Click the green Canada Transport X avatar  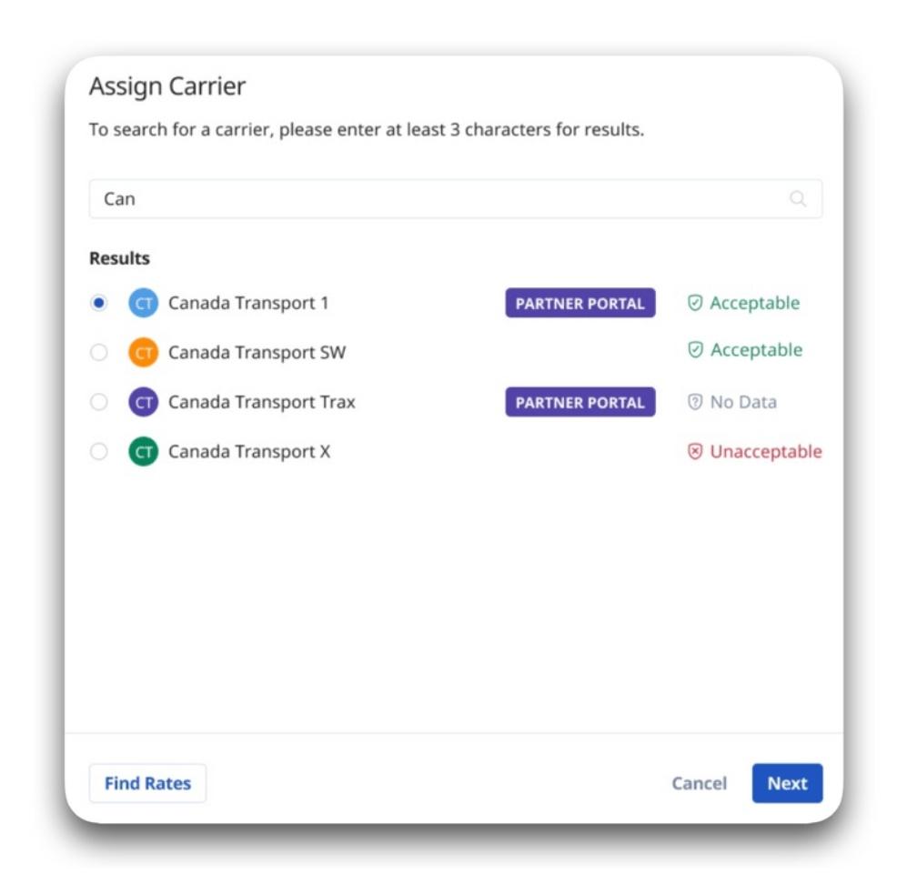click(144, 452)
